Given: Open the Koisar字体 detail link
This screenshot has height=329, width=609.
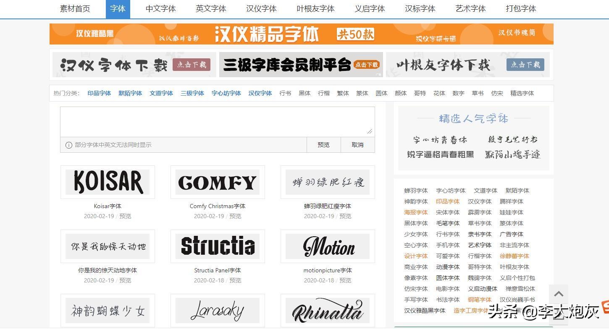Looking at the screenshot, I should (x=108, y=206).
